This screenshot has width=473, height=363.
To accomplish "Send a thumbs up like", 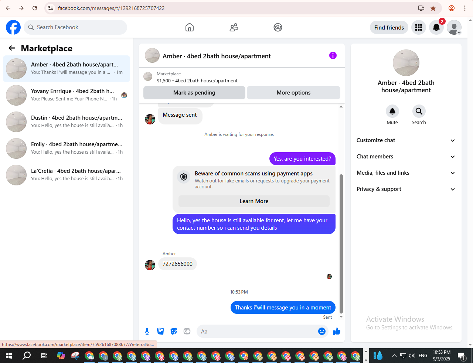I will coord(337,331).
